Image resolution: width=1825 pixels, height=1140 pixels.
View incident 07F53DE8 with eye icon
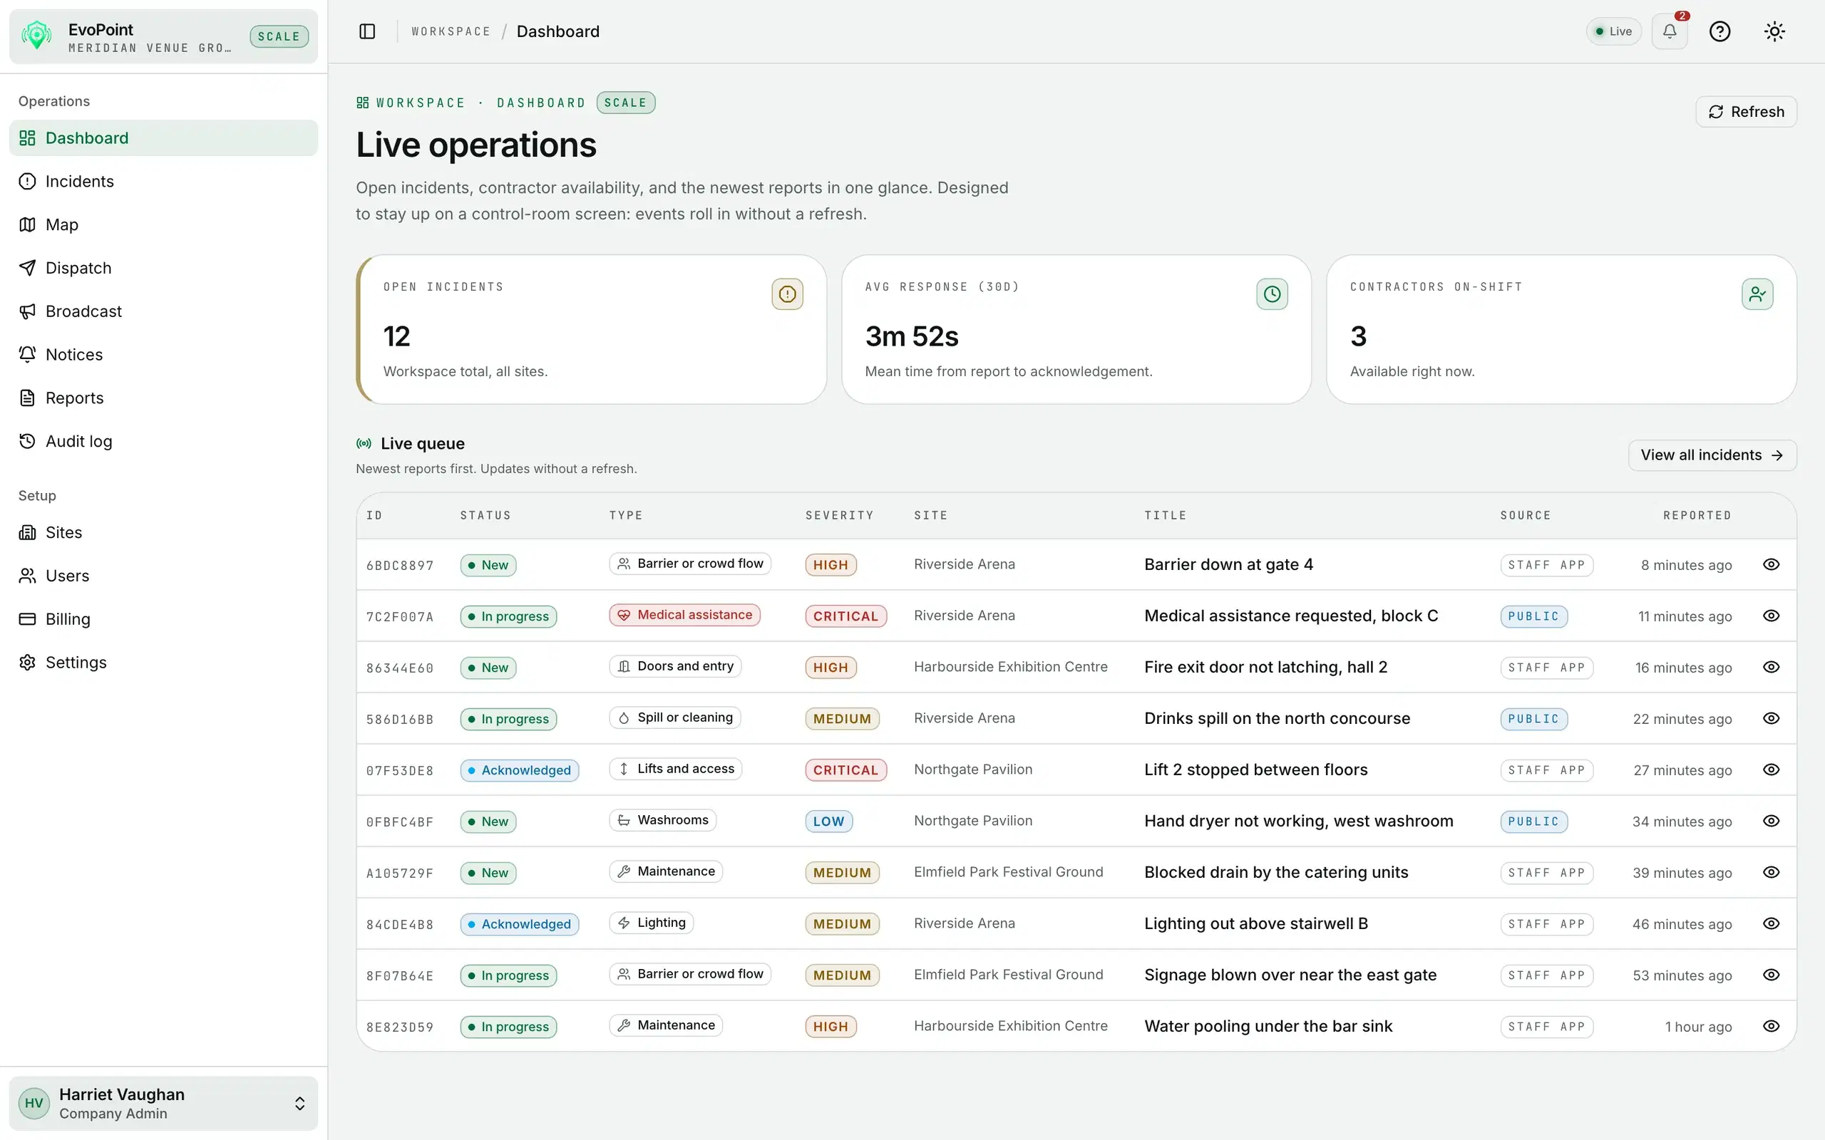pyautogui.click(x=1772, y=769)
